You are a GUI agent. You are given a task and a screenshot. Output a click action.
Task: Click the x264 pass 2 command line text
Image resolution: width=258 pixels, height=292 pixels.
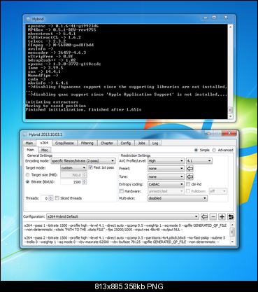[125, 239]
